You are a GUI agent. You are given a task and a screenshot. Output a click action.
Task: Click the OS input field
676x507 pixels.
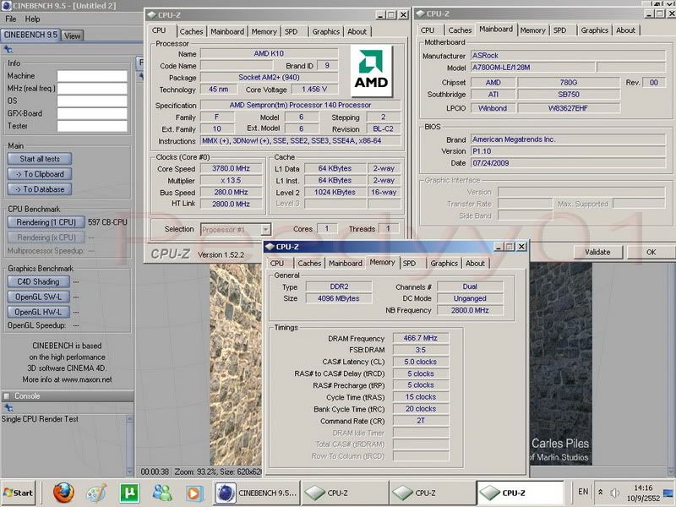pyautogui.click(x=92, y=101)
